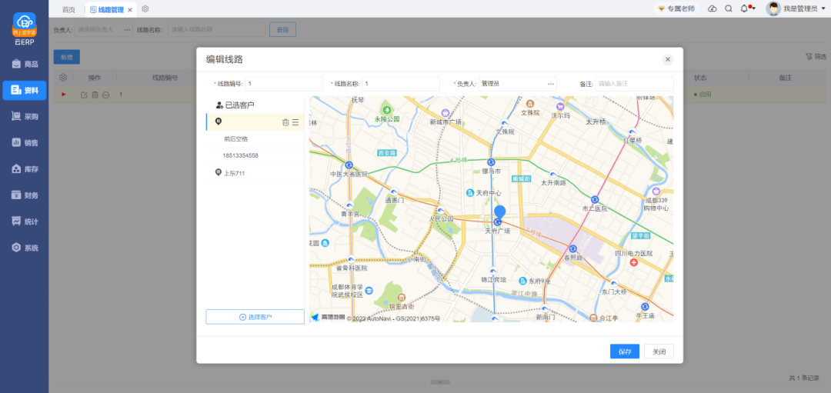This screenshot has height=393, width=831.
Task: Expand the 我是管理员 user menu
Action: [803, 9]
